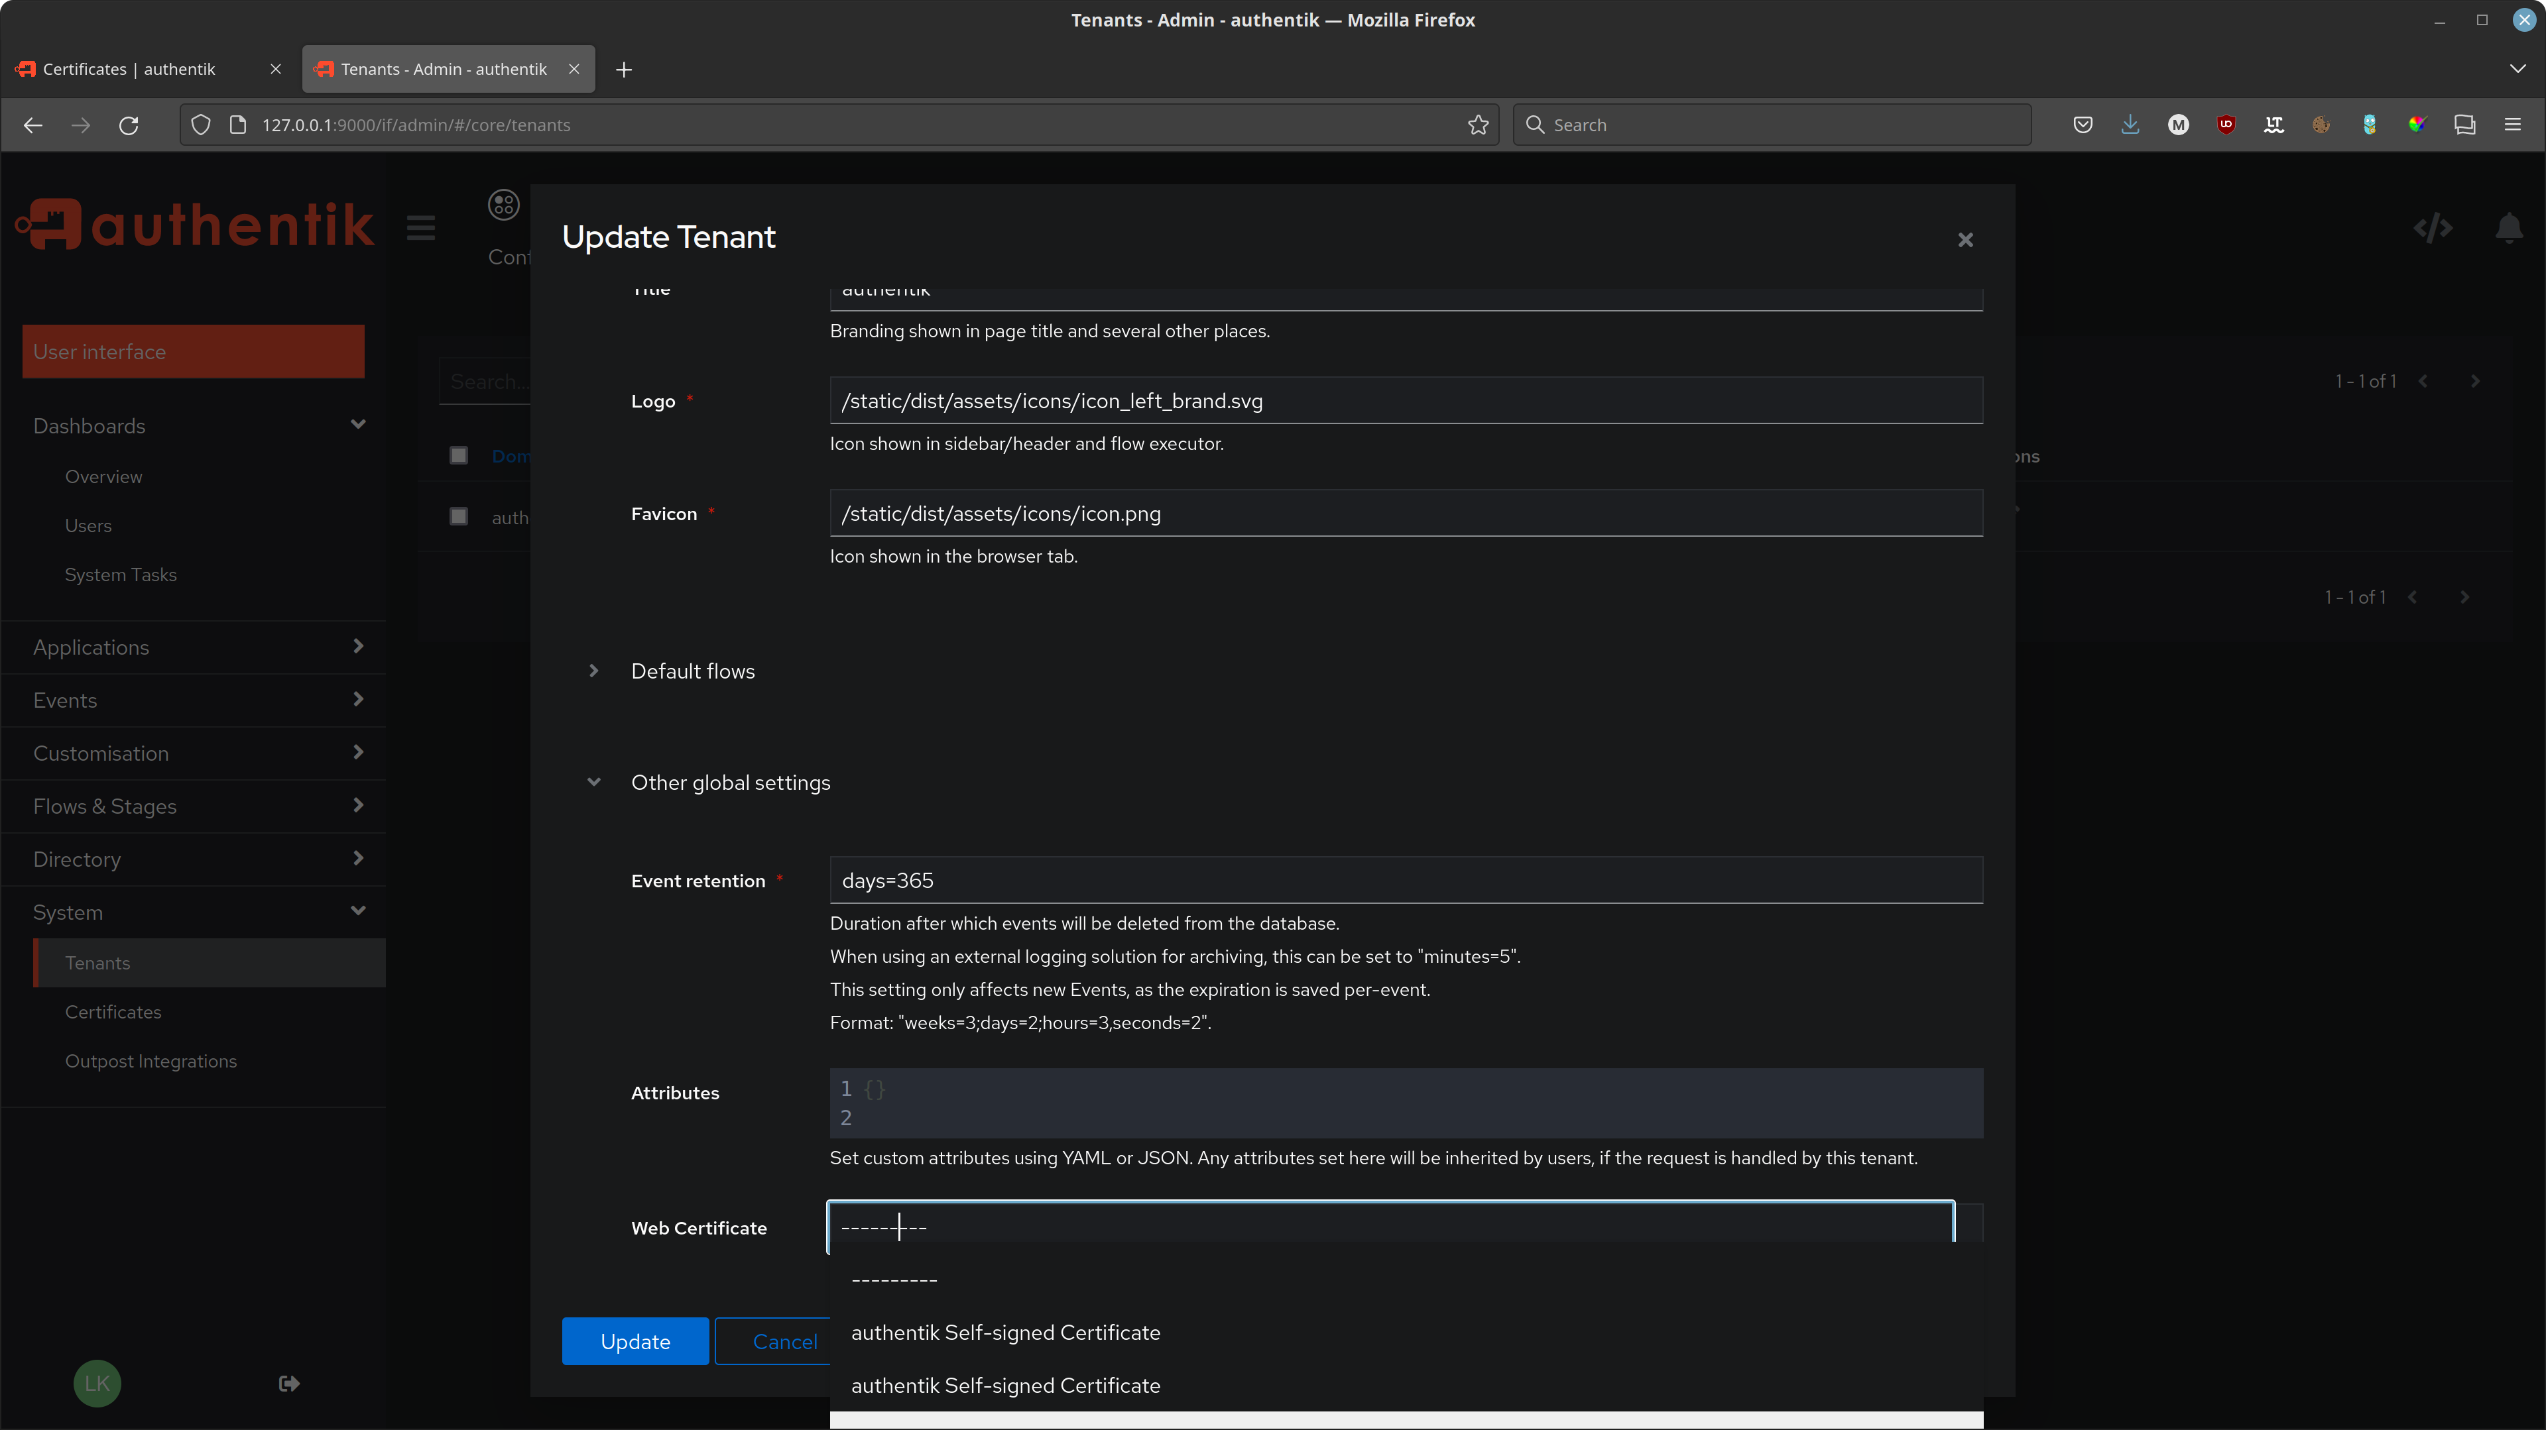Open the Firefox application menu

(2514, 125)
